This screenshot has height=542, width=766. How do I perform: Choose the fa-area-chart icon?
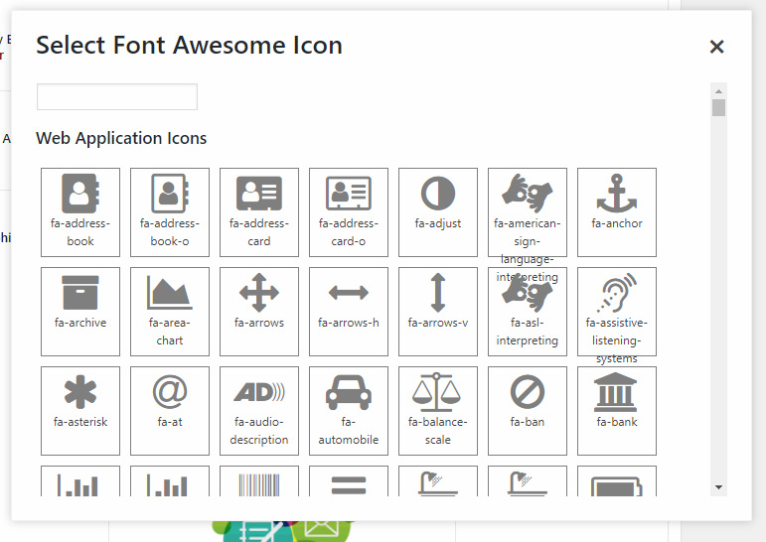(170, 312)
